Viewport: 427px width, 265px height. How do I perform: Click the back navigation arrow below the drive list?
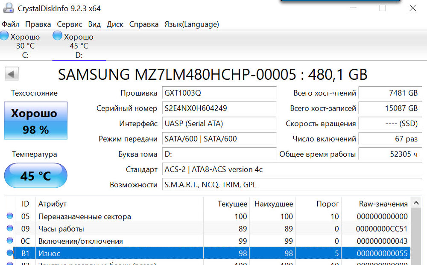pyautogui.click(x=12, y=73)
